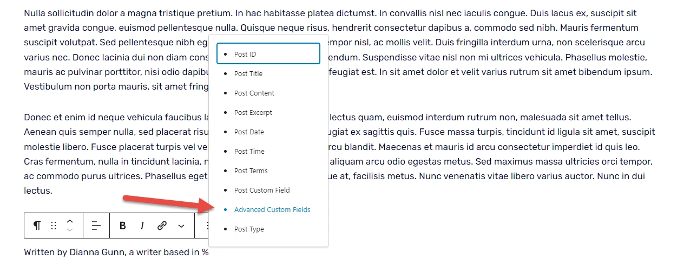Move block down with the arrow
The image size is (697, 266).
tap(70, 230)
